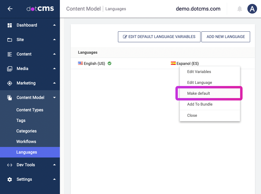Expand the Dashboard section arrow

point(54,25)
